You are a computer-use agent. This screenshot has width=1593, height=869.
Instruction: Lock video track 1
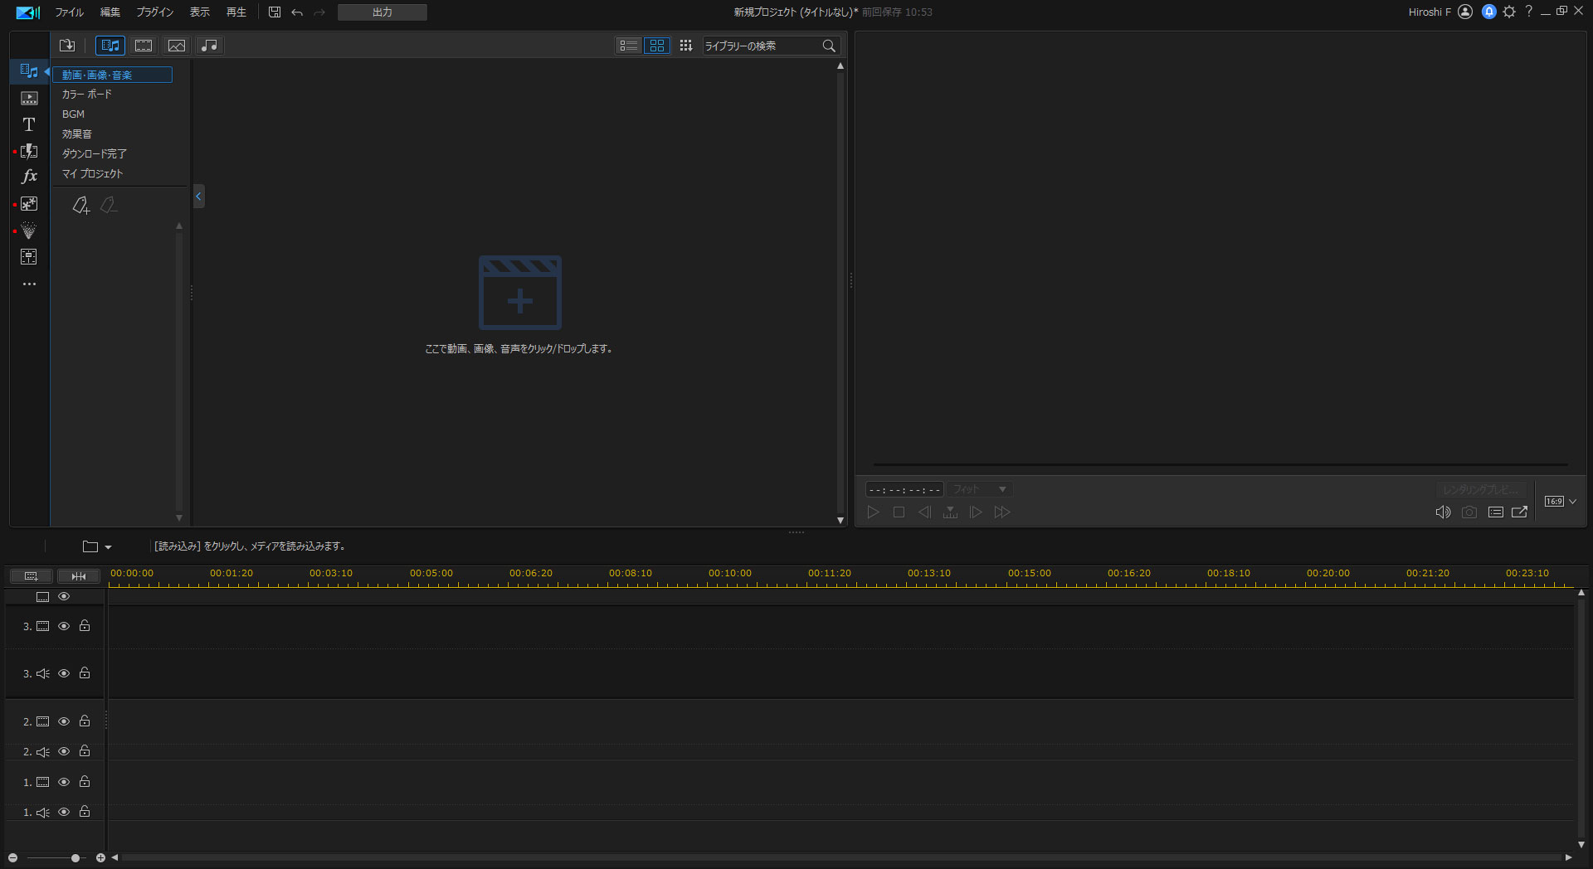point(85,782)
